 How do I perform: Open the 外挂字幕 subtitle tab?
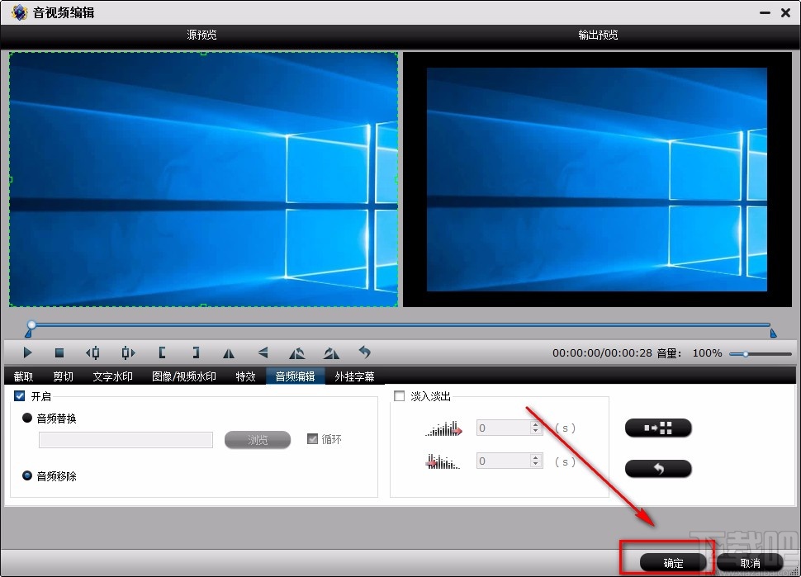(355, 376)
